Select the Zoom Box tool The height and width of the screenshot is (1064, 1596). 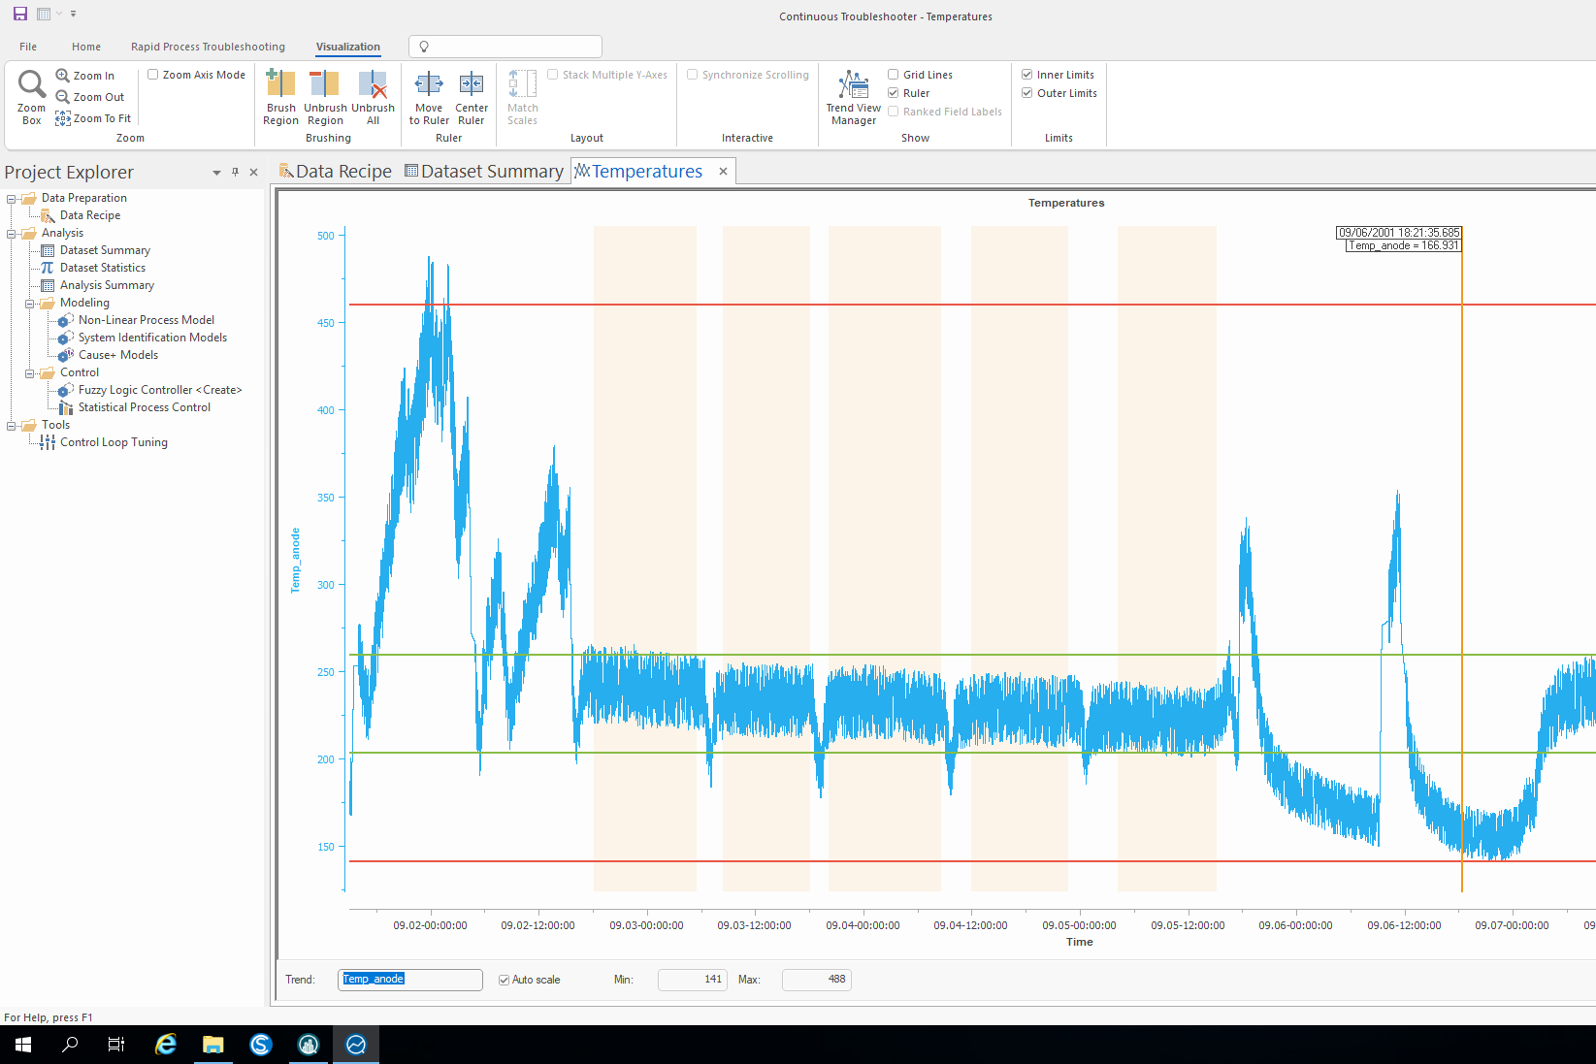(31, 97)
